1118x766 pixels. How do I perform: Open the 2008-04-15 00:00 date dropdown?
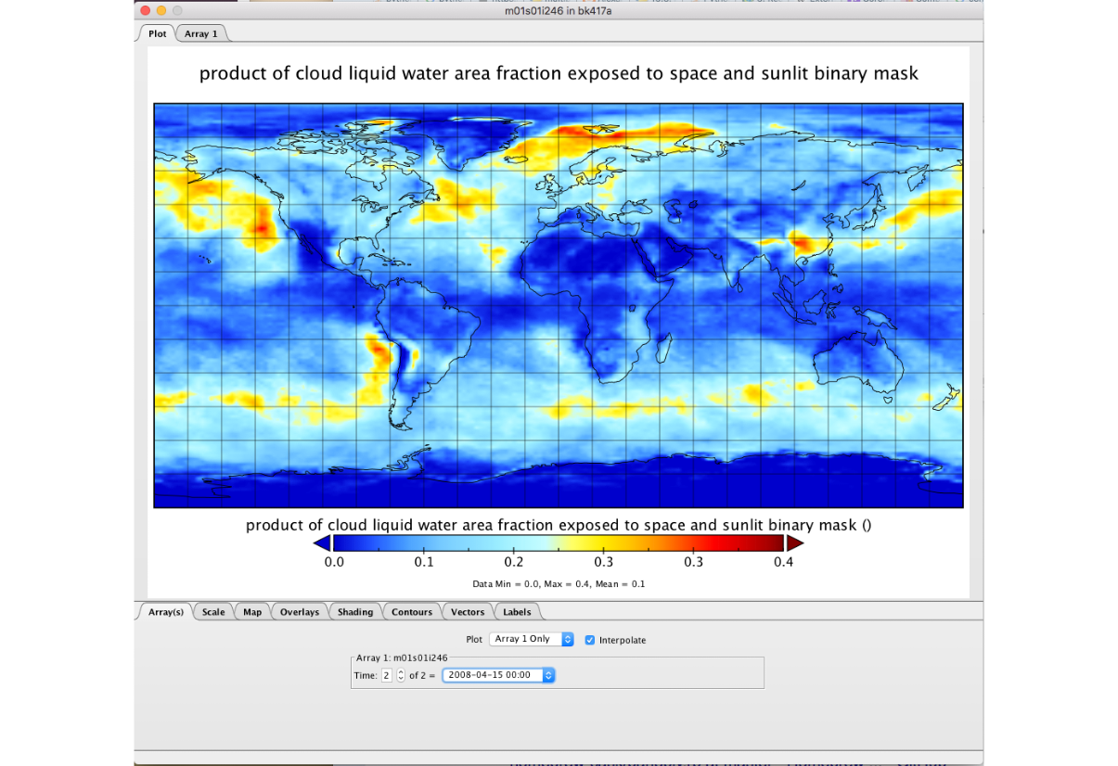498,675
